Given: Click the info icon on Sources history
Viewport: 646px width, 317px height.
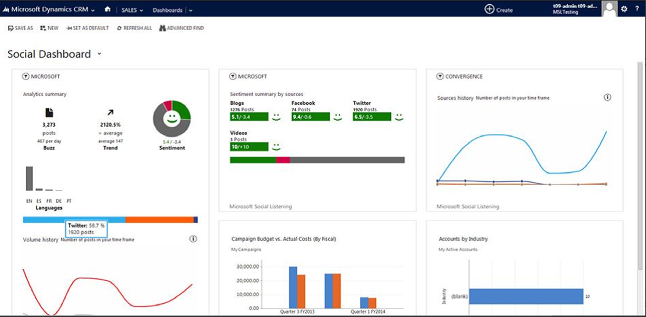Looking at the screenshot, I should point(608,97).
